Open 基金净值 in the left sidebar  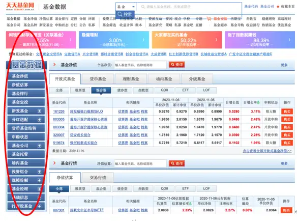26,76
